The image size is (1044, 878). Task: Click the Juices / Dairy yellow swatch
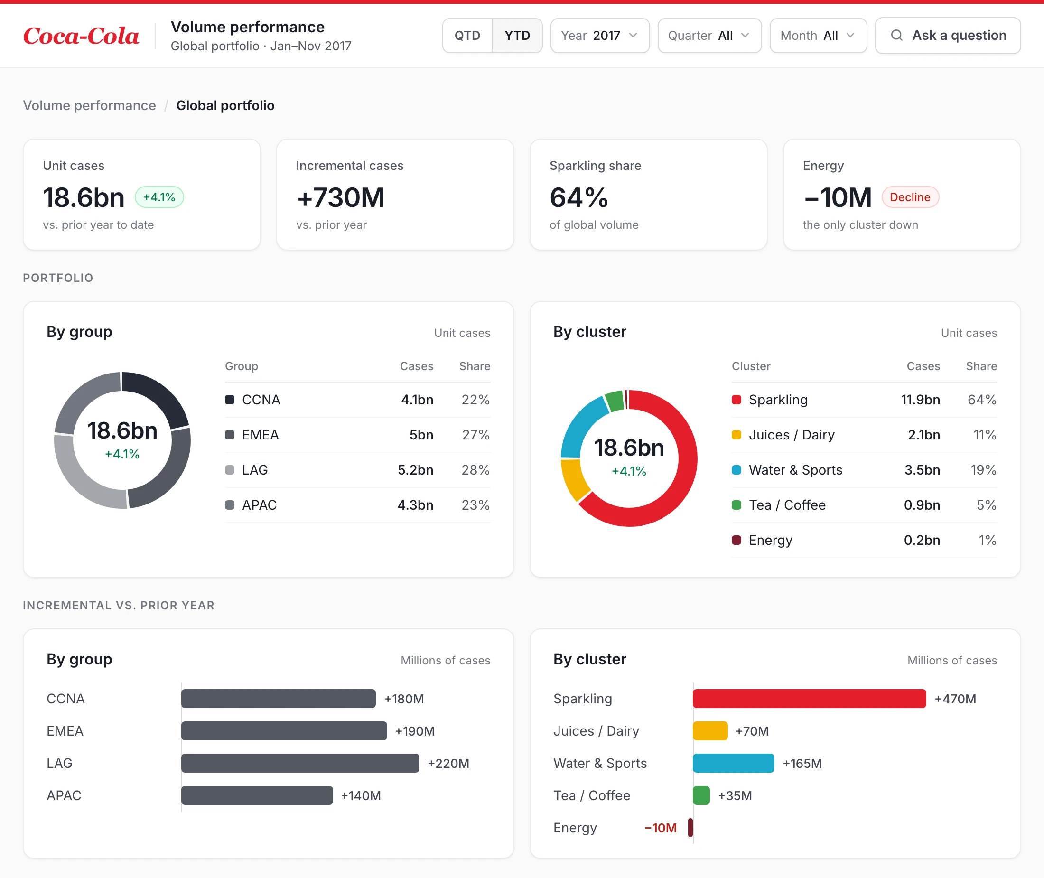[736, 435]
